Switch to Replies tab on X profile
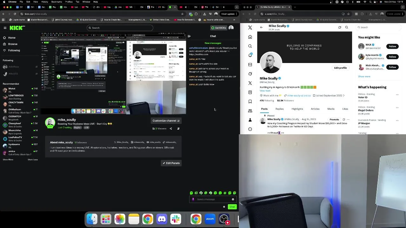Viewport: 406px width, 228px height. [x=279, y=109]
